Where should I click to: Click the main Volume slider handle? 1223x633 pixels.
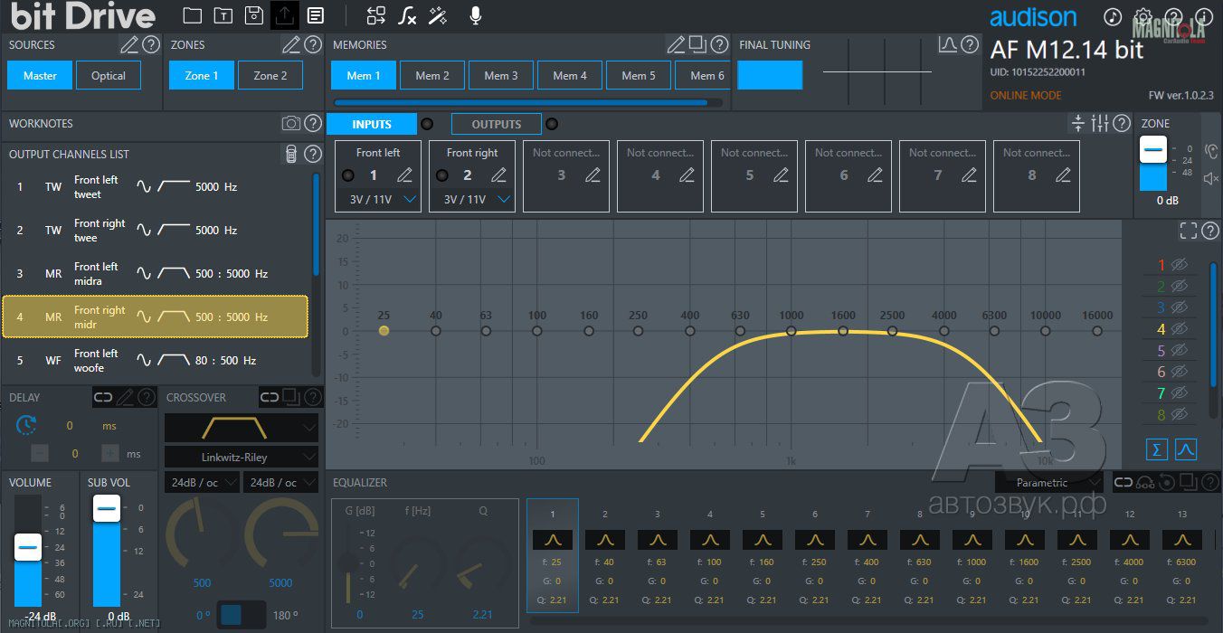point(28,547)
